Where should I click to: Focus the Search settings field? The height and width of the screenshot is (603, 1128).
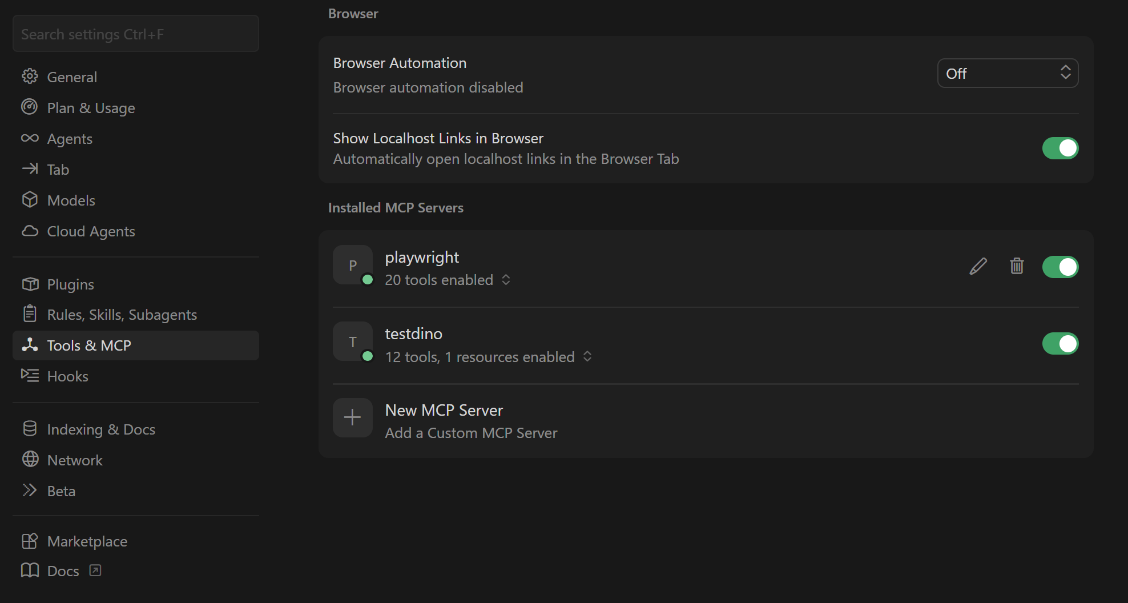pos(136,34)
